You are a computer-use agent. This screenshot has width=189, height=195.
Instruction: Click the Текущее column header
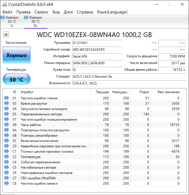click(100, 92)
